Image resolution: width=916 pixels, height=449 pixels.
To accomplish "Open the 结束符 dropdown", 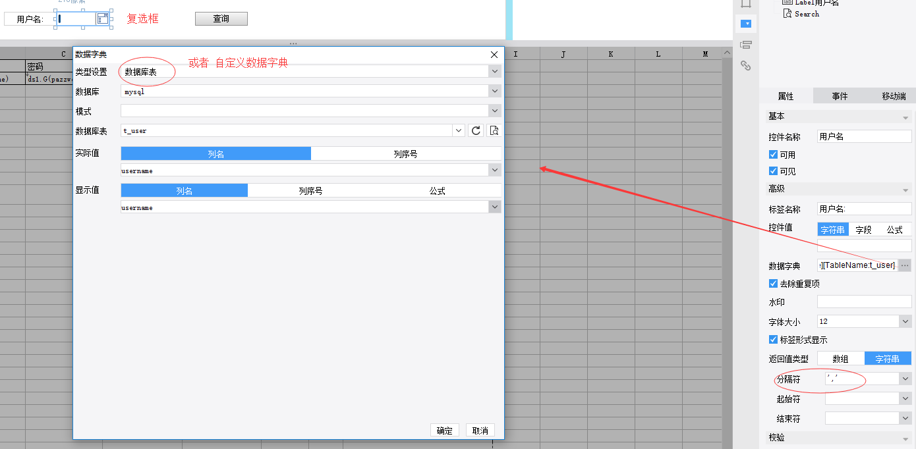I will [905, 418].
